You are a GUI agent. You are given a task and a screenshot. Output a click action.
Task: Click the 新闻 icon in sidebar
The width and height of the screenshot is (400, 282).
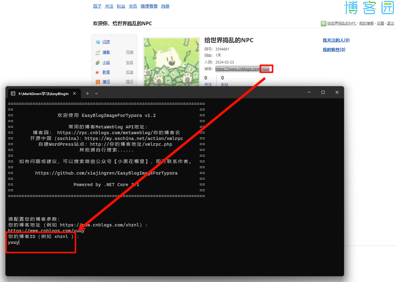point(98,72)
